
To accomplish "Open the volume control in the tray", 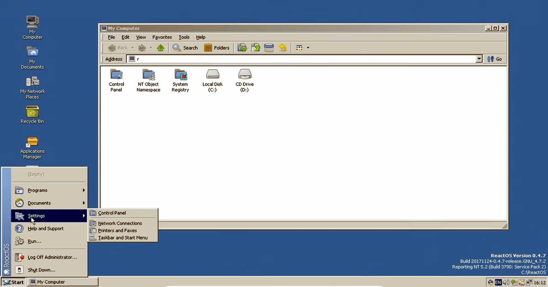I will [506, 282].
